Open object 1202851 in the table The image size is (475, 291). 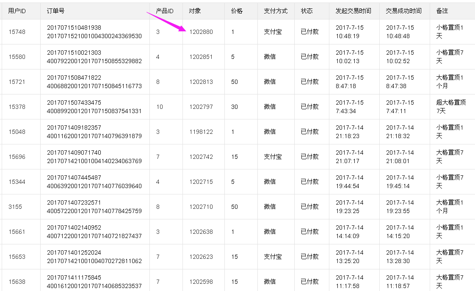201,57
